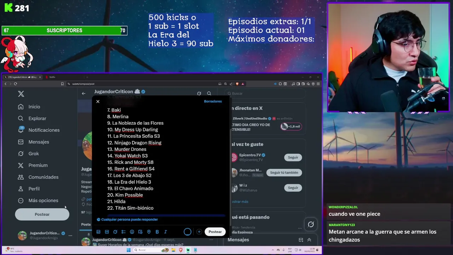This screenshot has width=453, height=255.
Task: Open the emoji picker in composer
Action: (x=132, y=232)
